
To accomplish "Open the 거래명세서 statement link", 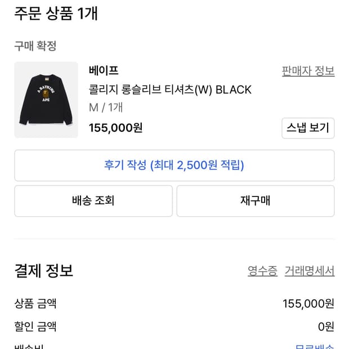I will pos(310,271).
